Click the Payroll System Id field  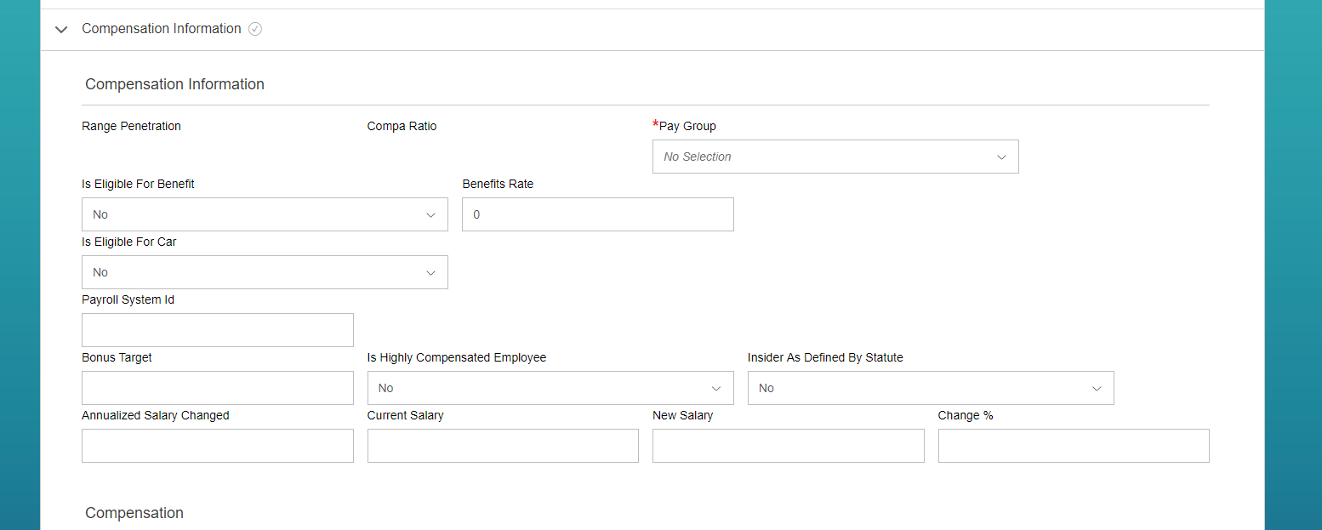(x=218, y=330)
